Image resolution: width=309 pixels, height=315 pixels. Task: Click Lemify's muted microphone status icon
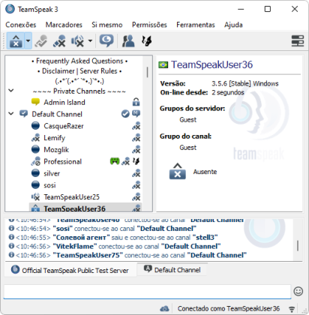(35, 137)
